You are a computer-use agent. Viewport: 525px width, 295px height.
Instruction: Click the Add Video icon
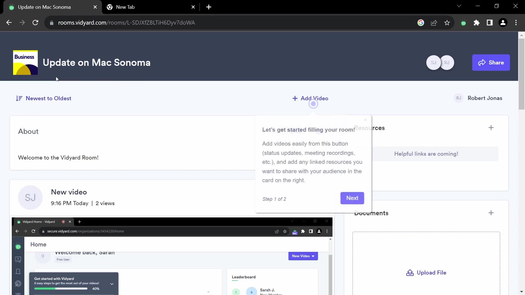point(295,98)
